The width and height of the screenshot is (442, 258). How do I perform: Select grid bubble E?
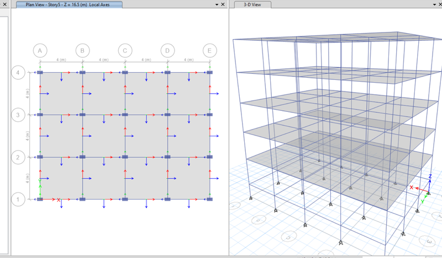click(210, 51)
